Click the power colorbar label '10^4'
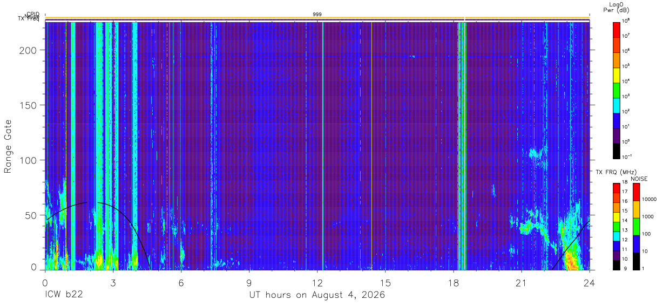This screenshot has height=306, width=663. click(625, 81)
